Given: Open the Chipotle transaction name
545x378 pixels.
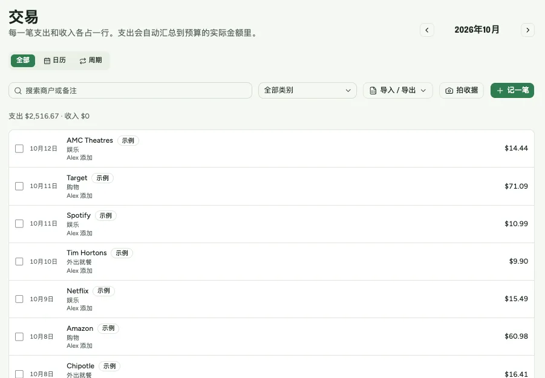Looking at the screenshot, I should pyautogui.click(x=80, y=366).
